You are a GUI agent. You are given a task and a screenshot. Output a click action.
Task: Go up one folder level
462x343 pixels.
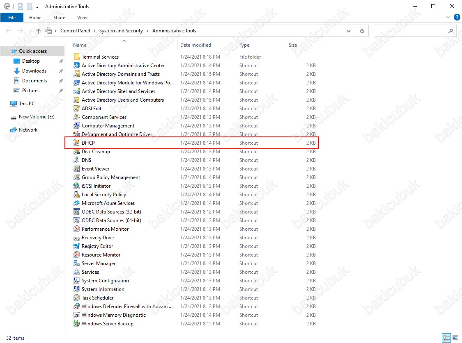pyautogui.click(x=39, y=31)
